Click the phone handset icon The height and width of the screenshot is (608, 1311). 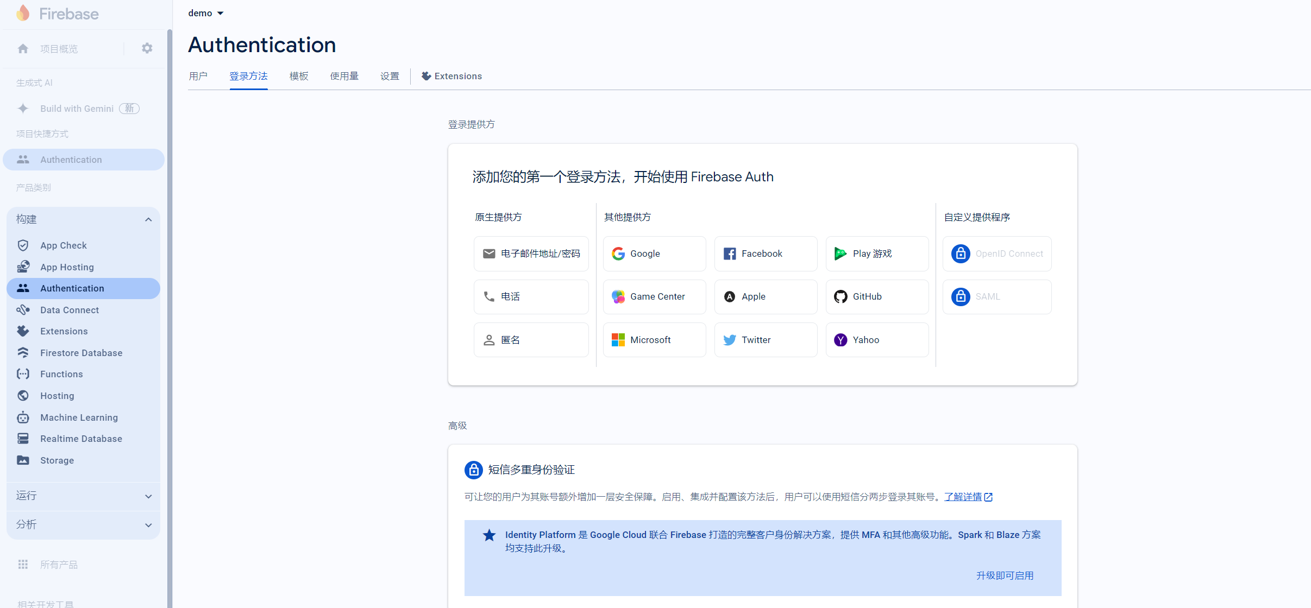point(489,296)
